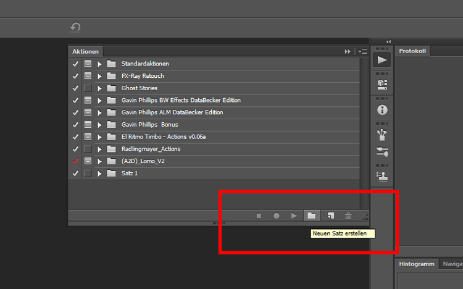Open the Aktionen panel flyout menu

[x=363, y=51]
